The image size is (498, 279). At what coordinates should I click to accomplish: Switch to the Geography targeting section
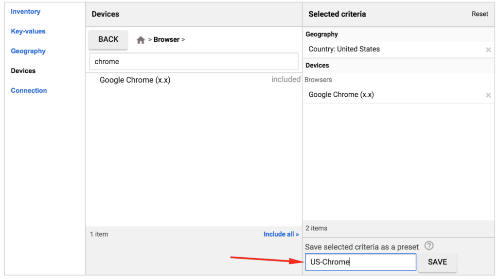[x=28, y=51]
